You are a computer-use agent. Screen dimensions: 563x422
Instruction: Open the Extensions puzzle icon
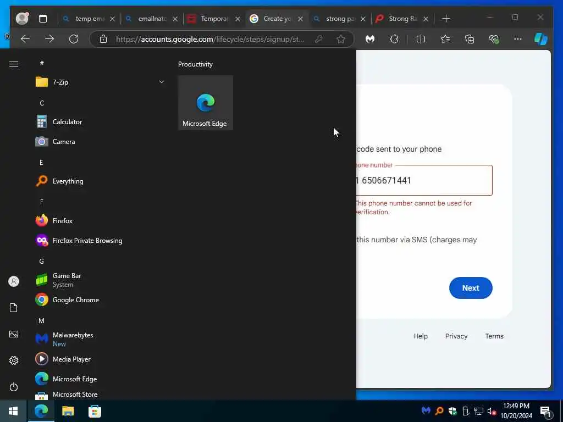[394, 39]
